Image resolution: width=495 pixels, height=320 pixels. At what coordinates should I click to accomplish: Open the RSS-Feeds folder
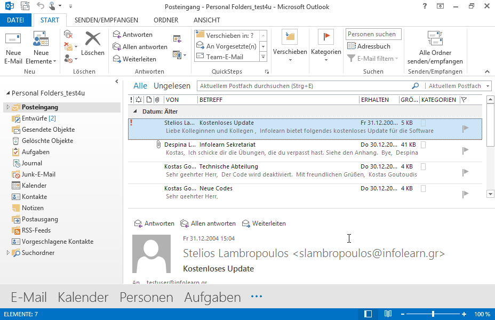click(31, 230)
